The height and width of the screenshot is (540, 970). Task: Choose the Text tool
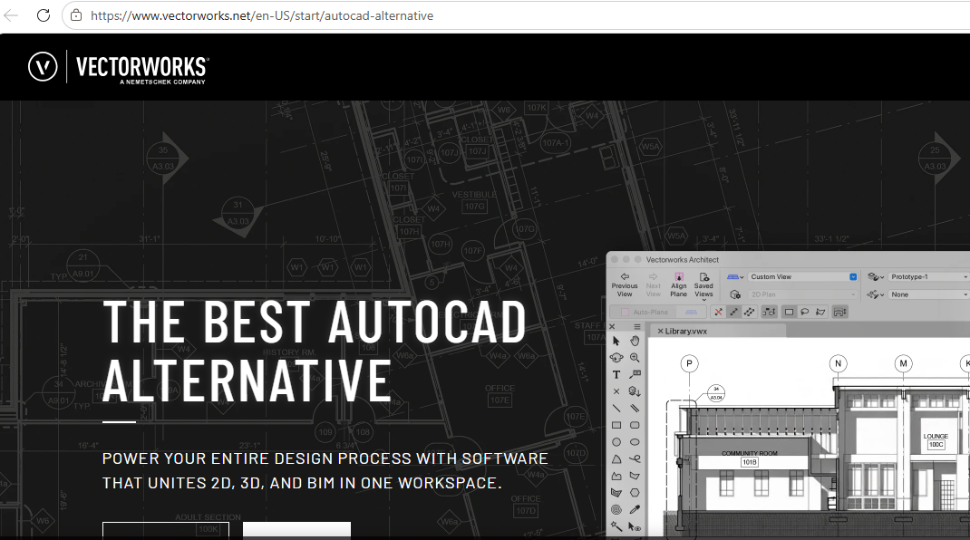[x=616, y=374]
